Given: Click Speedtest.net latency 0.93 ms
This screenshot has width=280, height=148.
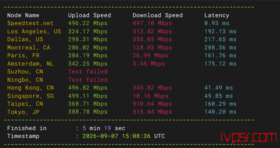Looking at the screenshot, I should [217, 23].
